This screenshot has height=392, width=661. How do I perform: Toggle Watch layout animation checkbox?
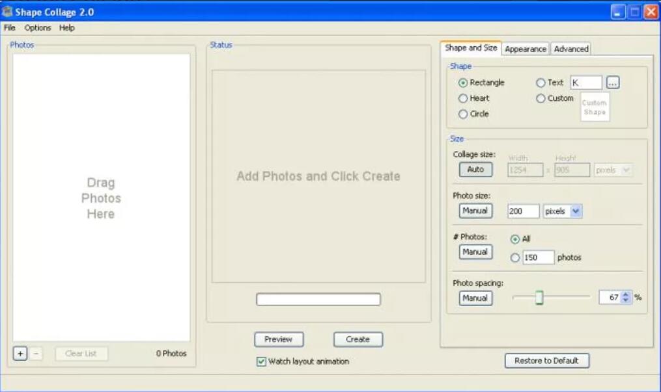coord(261,361)
